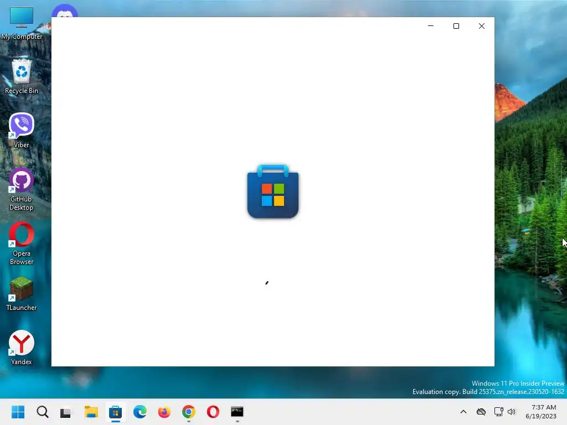Select the Yandex desktop shortcut
The width and height of the screenshot is (567, 425).
22,348
